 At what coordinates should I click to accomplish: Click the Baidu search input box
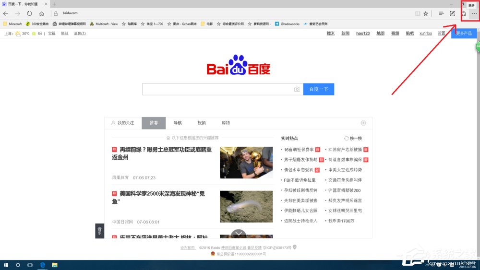pyautogui.click(x=217, y=89)
